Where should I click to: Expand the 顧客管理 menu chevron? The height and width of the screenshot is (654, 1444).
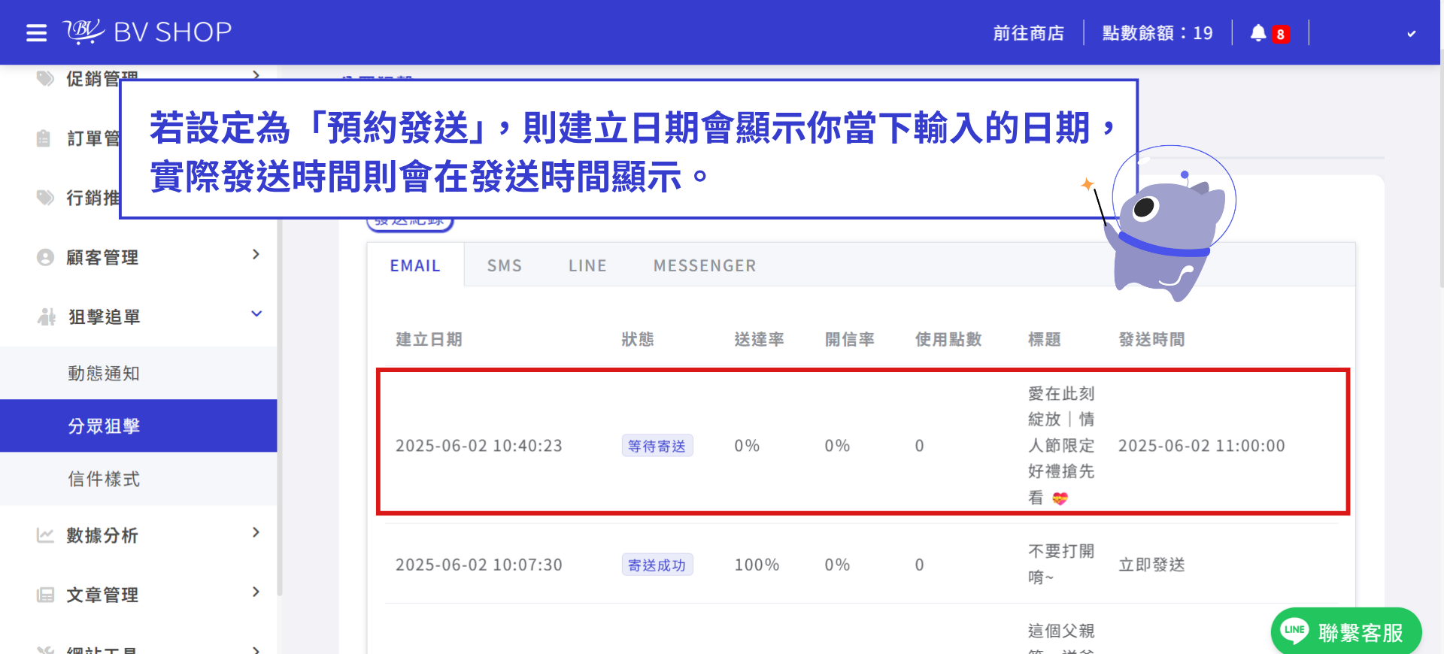(x=256, y=255)
